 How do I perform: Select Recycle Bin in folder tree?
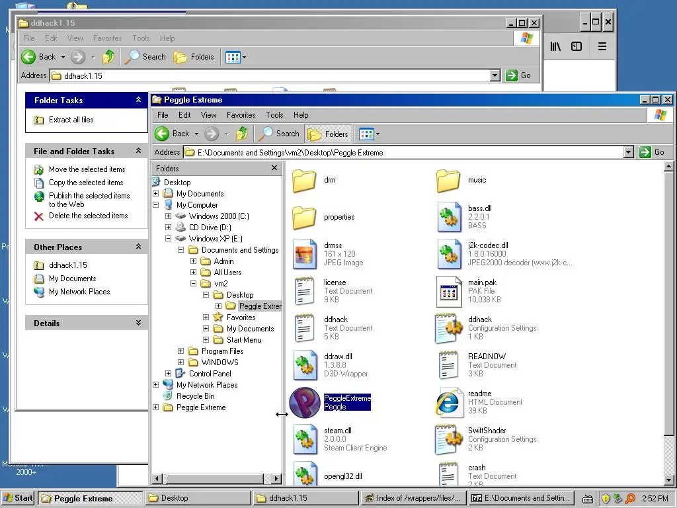[x=195, y=396]
